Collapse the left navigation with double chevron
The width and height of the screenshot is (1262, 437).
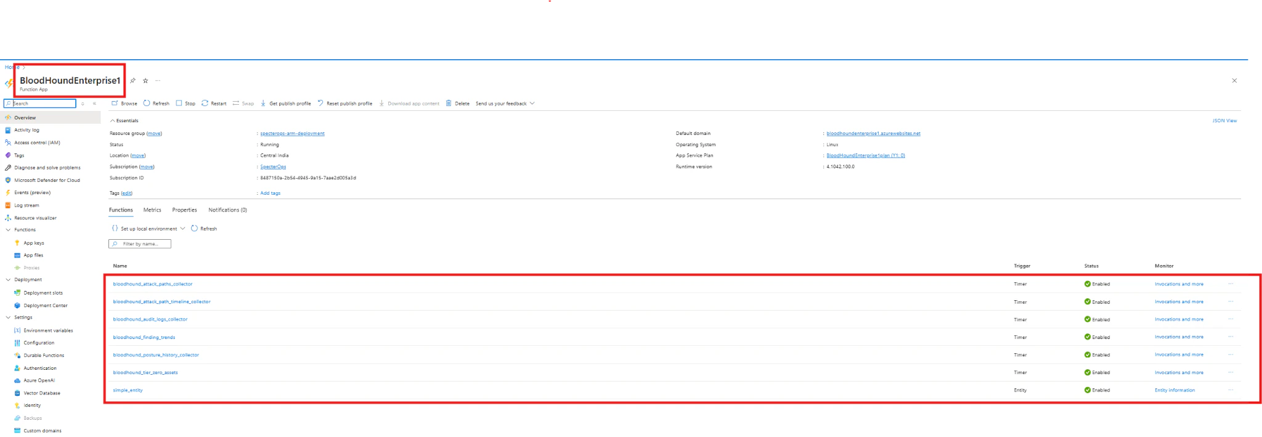tap(94, 104)
